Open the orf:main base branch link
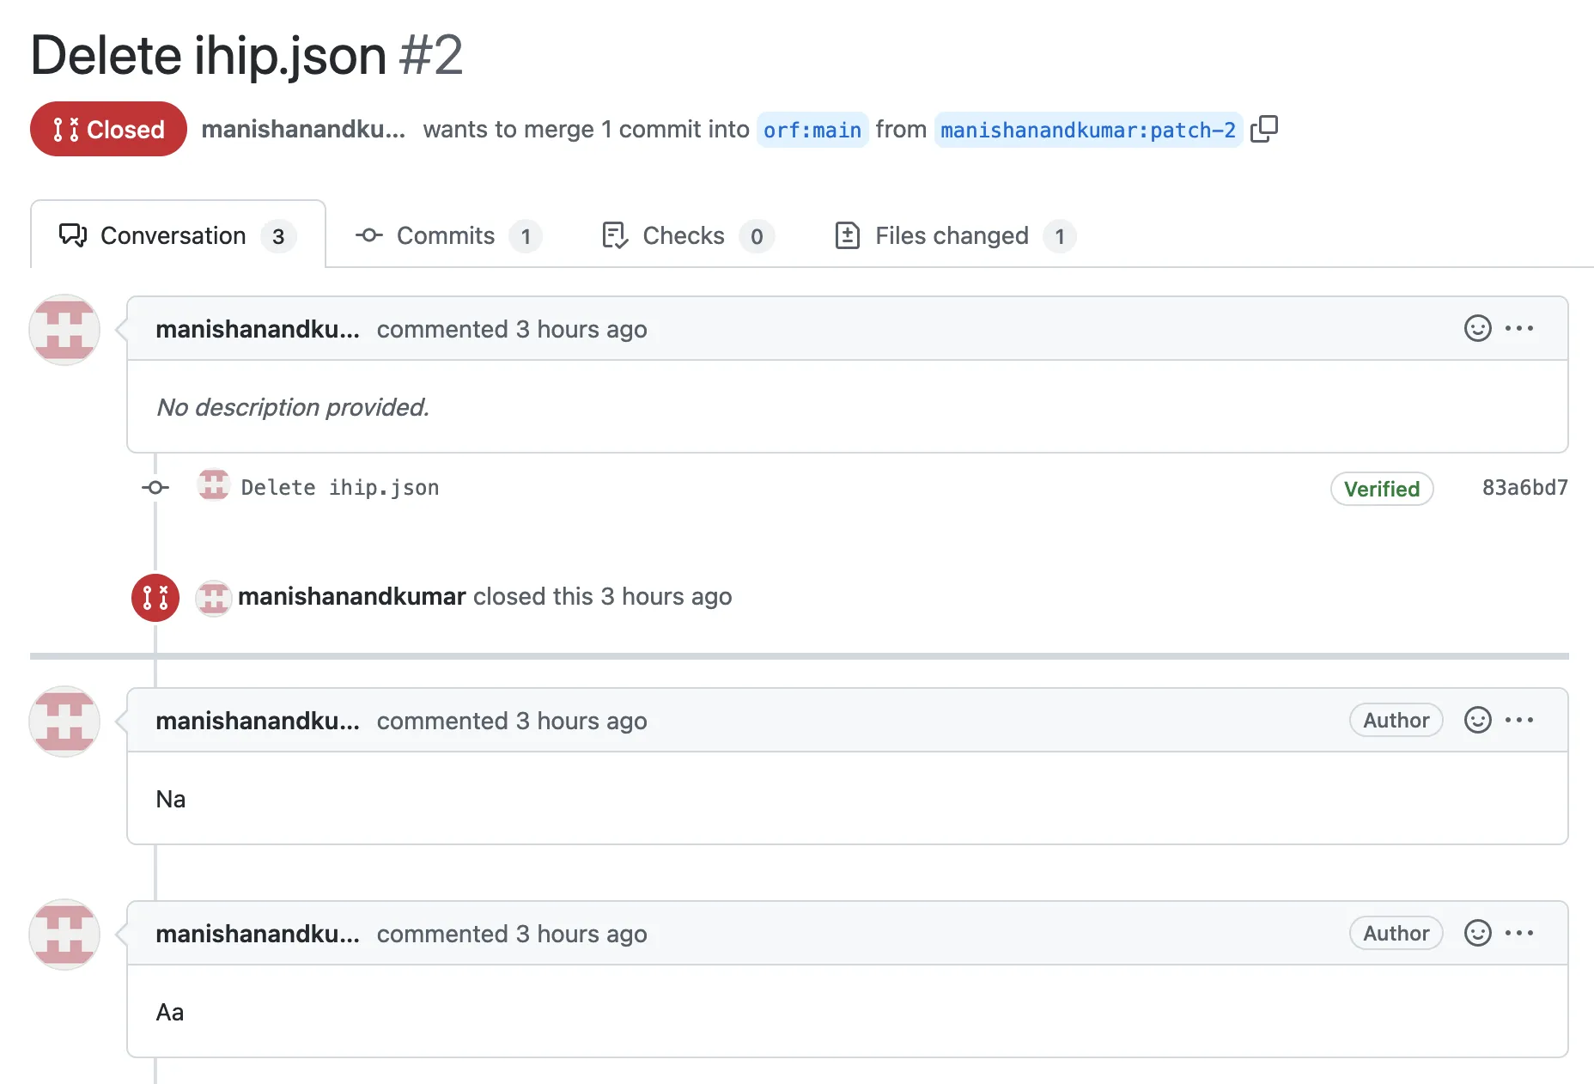The height and width of the screenshot is (1084, 1594). (x=812, y=131)
